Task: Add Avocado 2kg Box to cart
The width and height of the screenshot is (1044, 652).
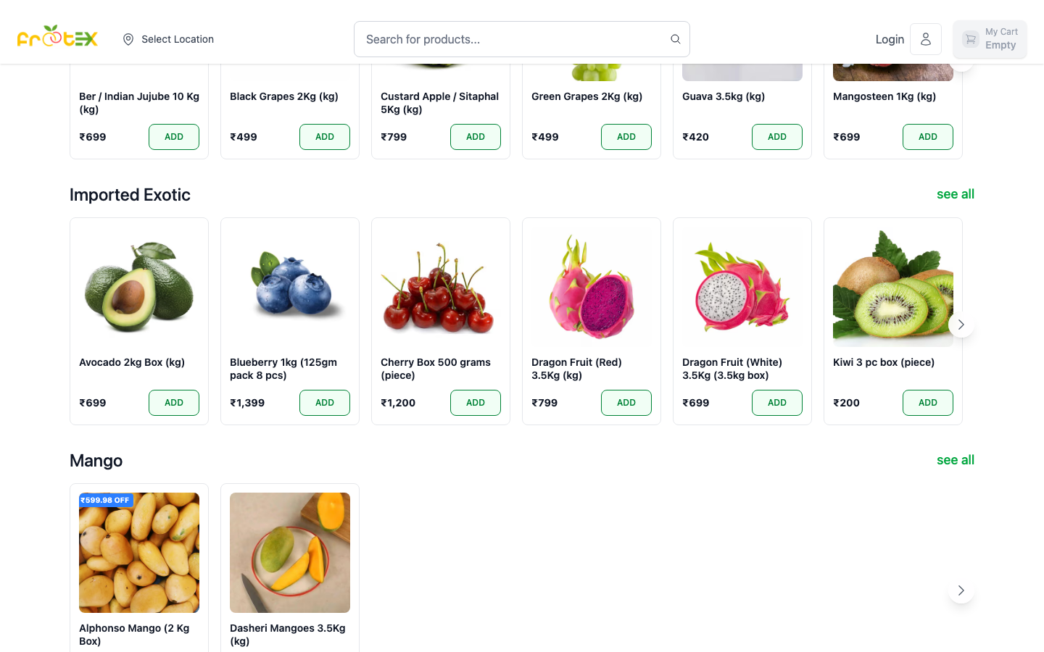Action: [x=174, y=402]
